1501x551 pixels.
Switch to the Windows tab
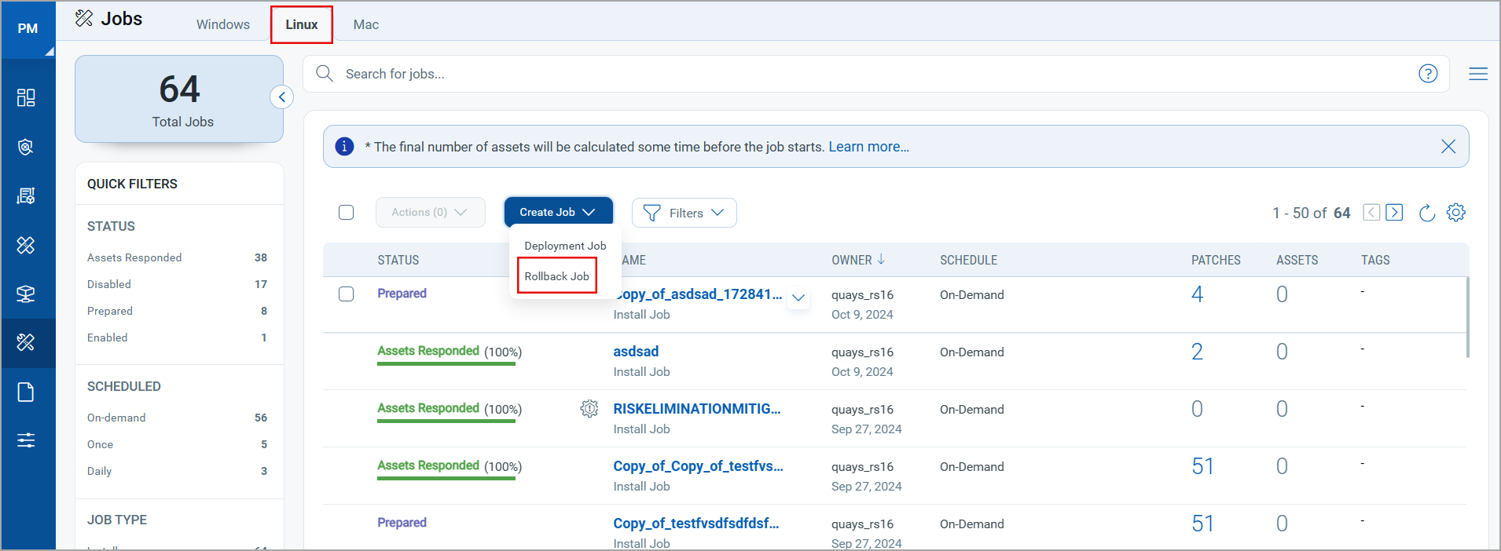pyautogui.click(x=223, y=24)
